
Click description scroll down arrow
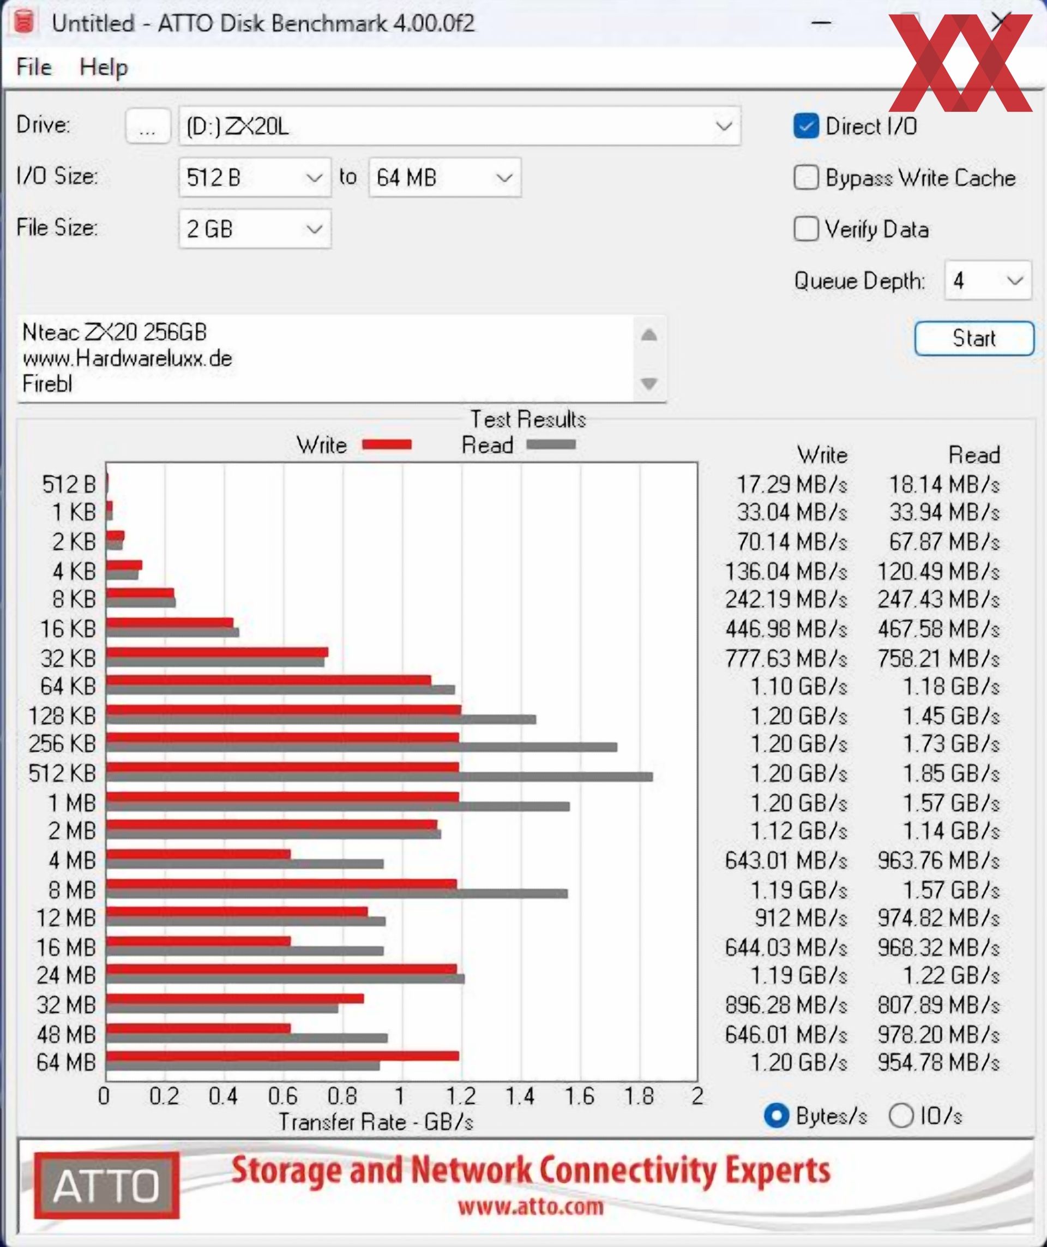pyautogui.click(x=649, y=383)
